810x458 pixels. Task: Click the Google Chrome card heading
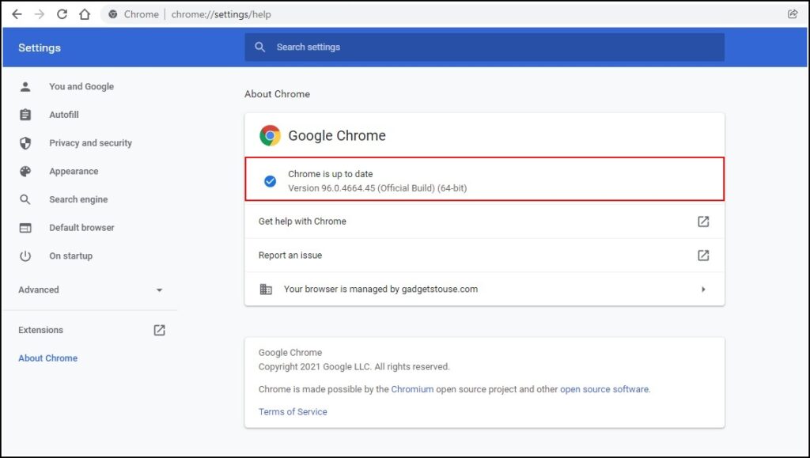[x=337, y=135]
